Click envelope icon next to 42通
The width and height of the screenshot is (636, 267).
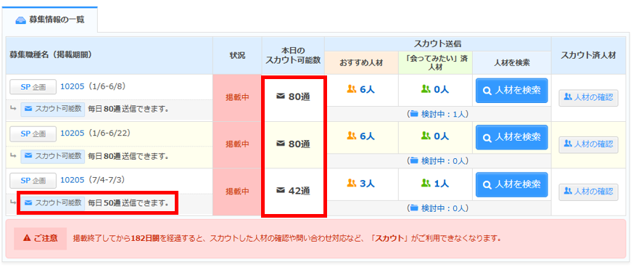coord(280,190)
